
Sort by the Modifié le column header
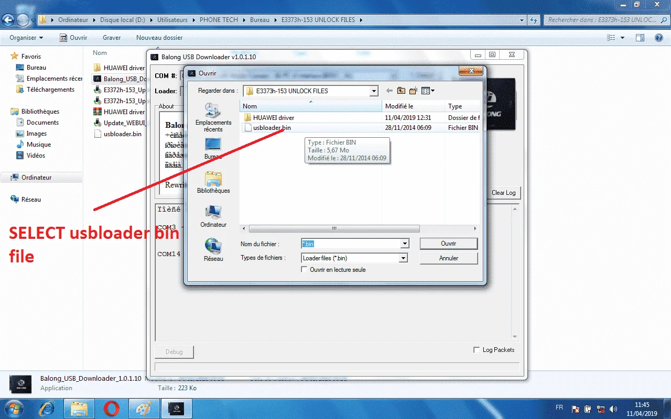pos(414,106)
